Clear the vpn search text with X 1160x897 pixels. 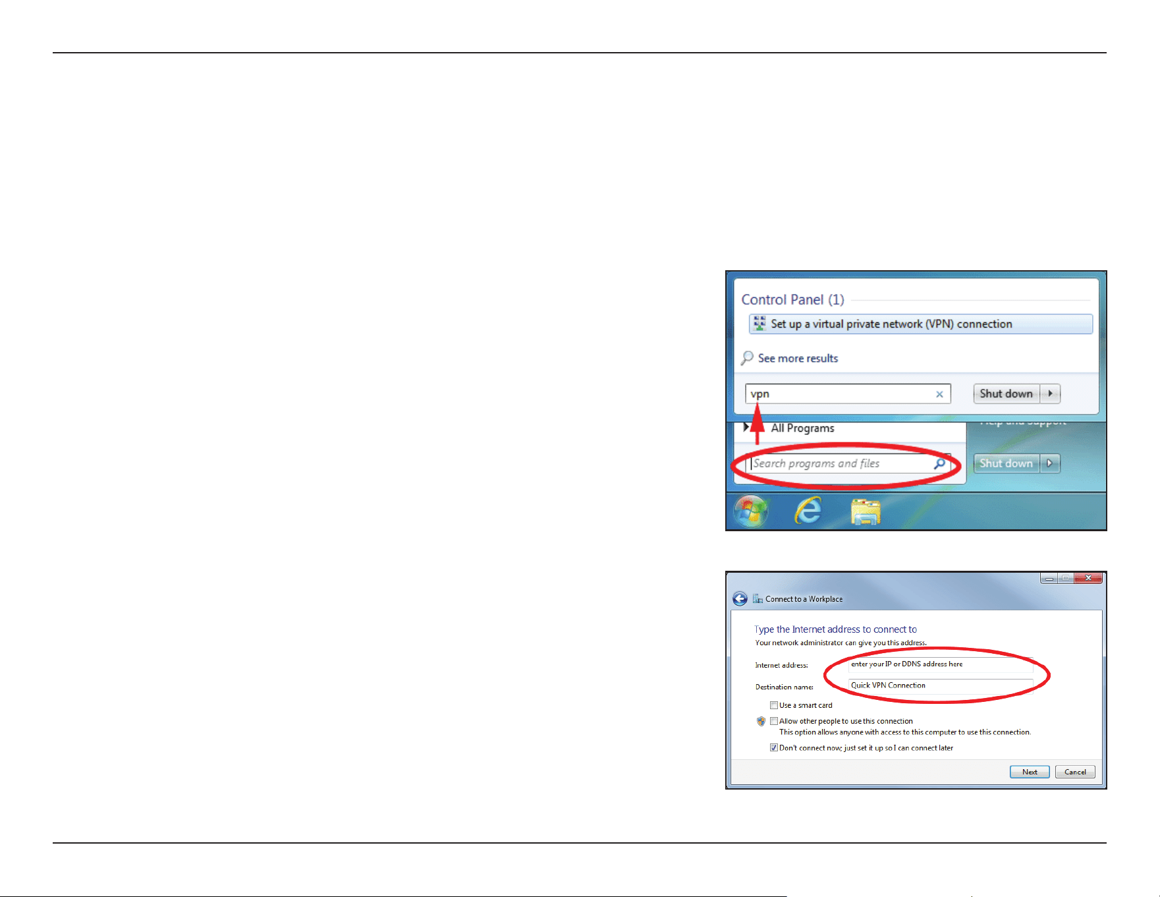pyautogui.click(x=939, y=394)
